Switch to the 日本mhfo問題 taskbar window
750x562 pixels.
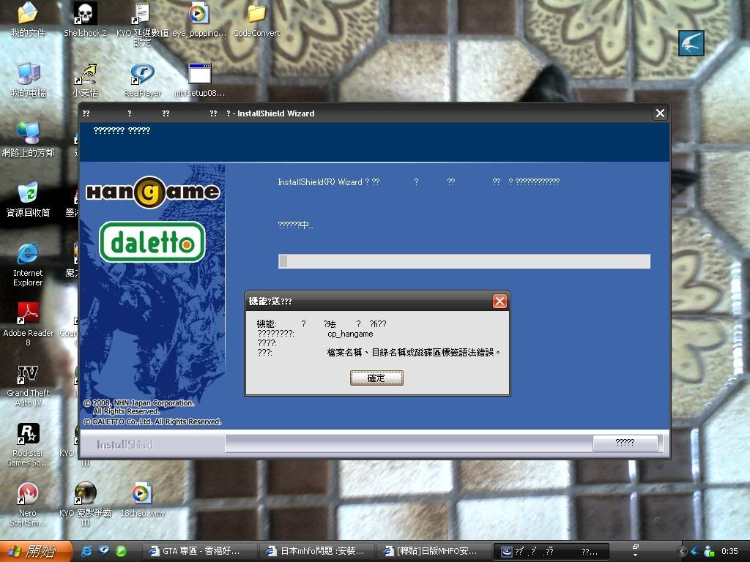[x=318, y=551]
